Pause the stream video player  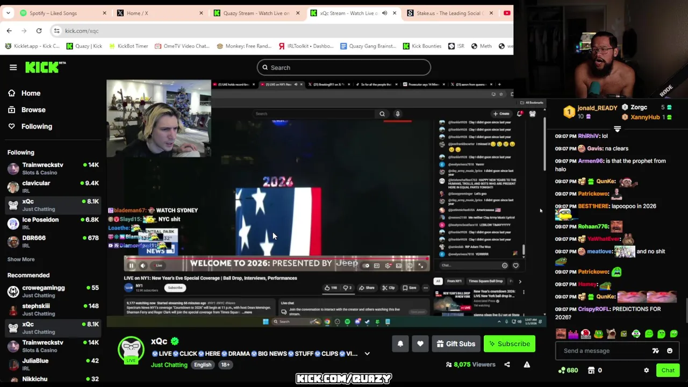coord(131,266)
